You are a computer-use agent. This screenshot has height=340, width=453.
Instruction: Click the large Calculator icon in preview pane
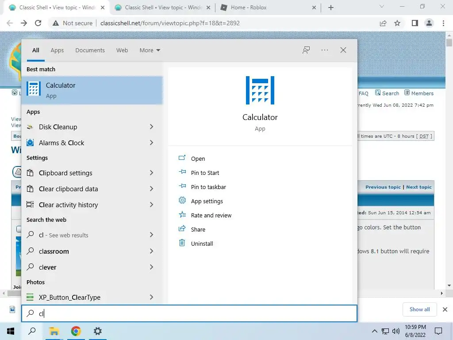point(260,90)
